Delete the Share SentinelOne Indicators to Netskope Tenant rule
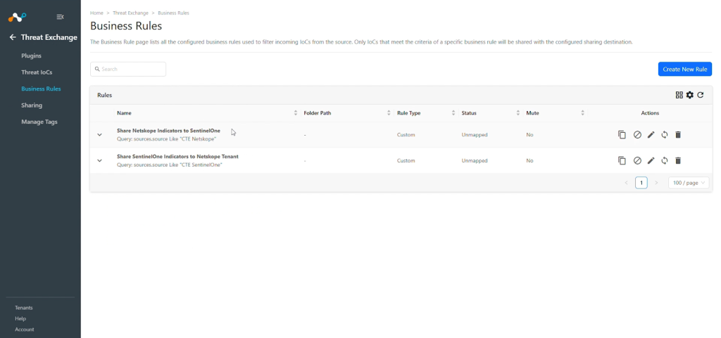Viewport: 721px width, 338px height. point(678,160)
